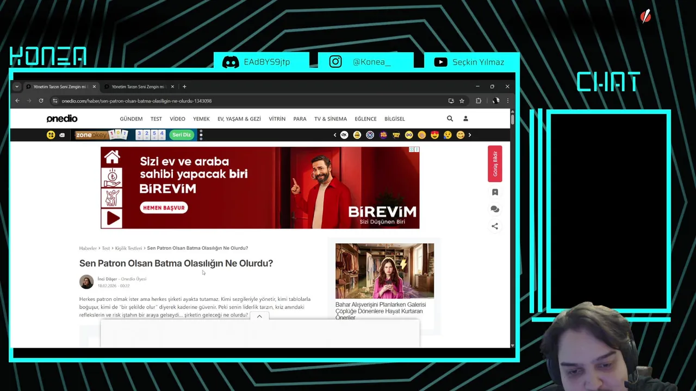Close the second Yönetim Tarzın tab
Viewport: 696px width, 391px height.
click(172, 86)
